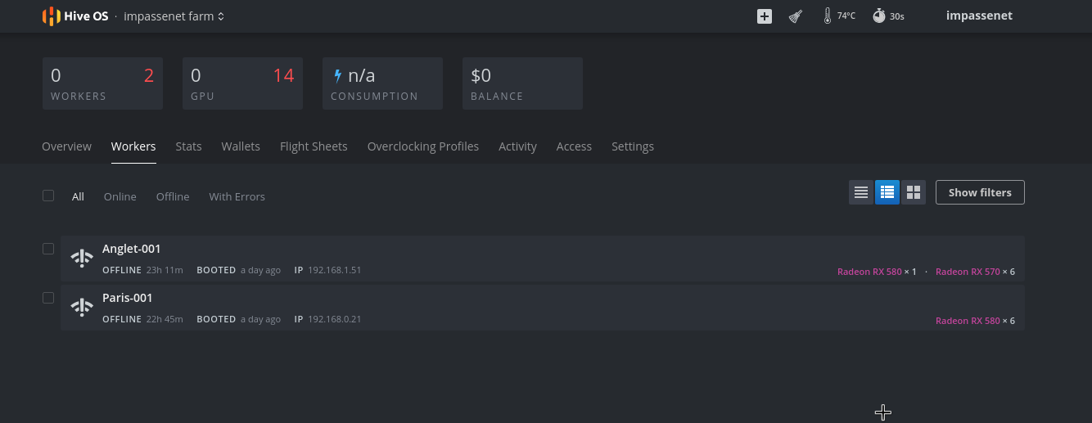Screen dimensions: 1092x423
Task: Filter workers by Offline status
Action: click(173, 196)
